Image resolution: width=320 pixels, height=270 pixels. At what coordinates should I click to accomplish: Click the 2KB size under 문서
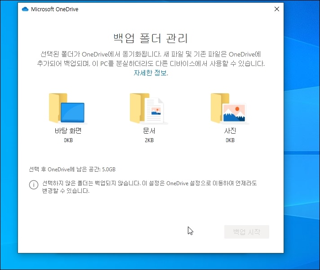[149, 140]
